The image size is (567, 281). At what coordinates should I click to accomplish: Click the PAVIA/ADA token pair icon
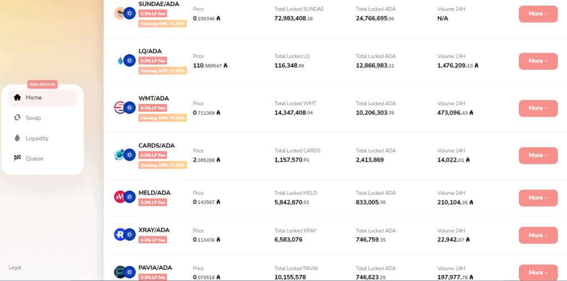125,272
